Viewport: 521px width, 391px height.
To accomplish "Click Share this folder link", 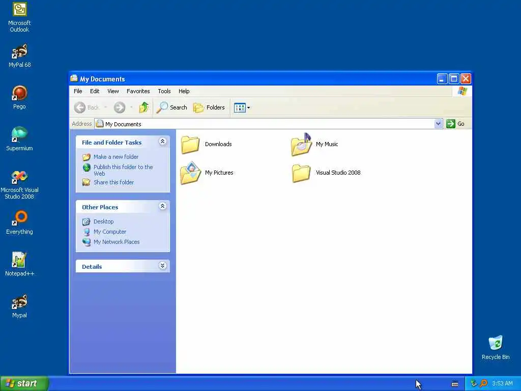I will coord(113,182).
